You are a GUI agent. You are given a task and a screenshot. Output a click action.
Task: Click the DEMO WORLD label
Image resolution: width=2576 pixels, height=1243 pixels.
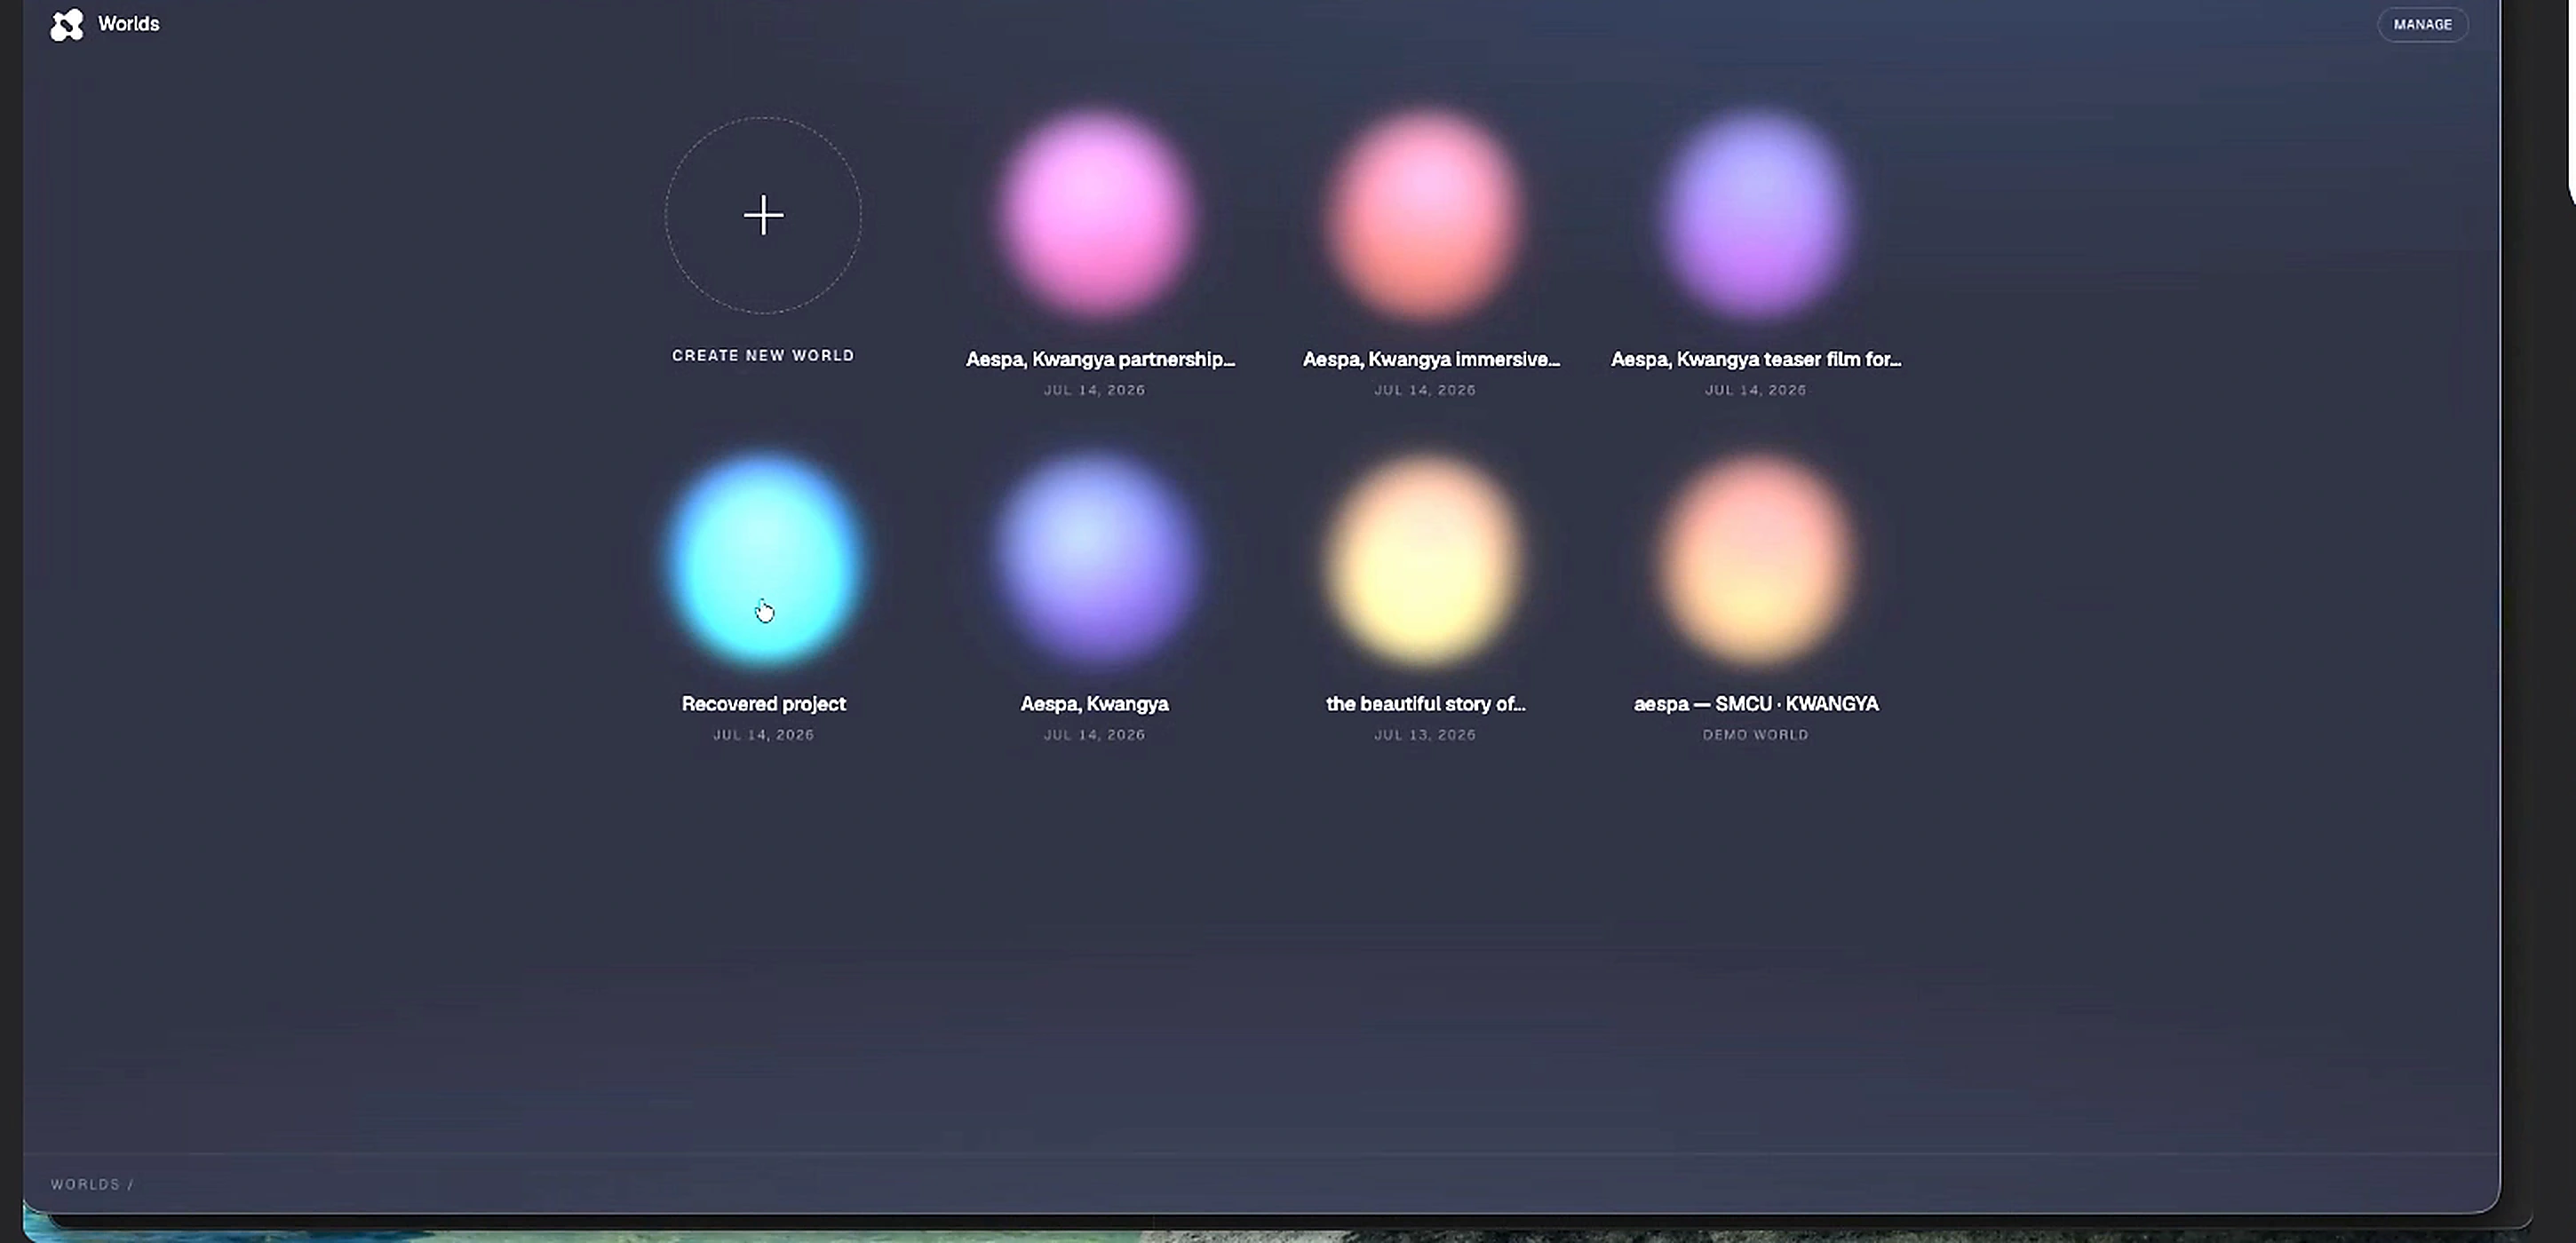[x=1756, y=735]
